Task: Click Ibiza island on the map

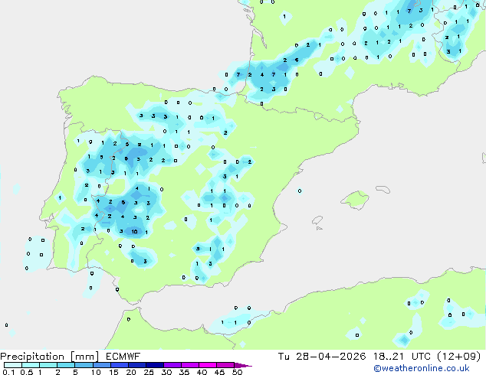Action: click(317, 220)
